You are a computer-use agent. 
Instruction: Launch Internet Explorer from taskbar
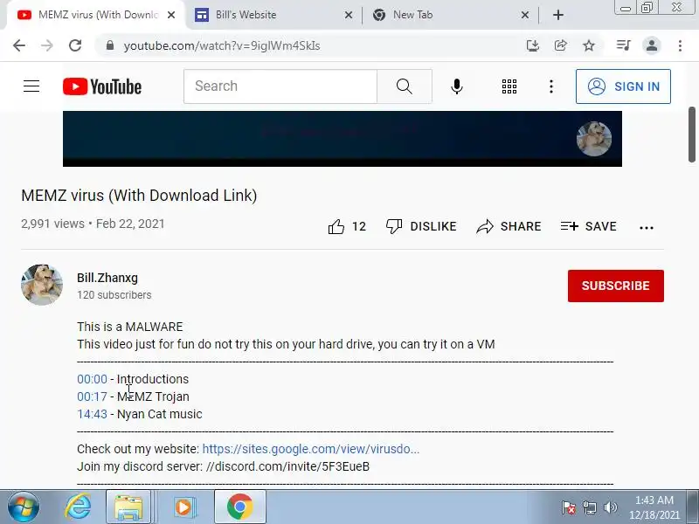coord(78,507)
